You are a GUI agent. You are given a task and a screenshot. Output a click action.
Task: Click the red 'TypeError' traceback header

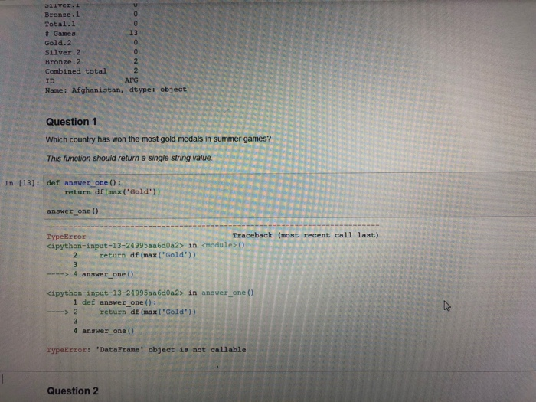coord(66,237)
